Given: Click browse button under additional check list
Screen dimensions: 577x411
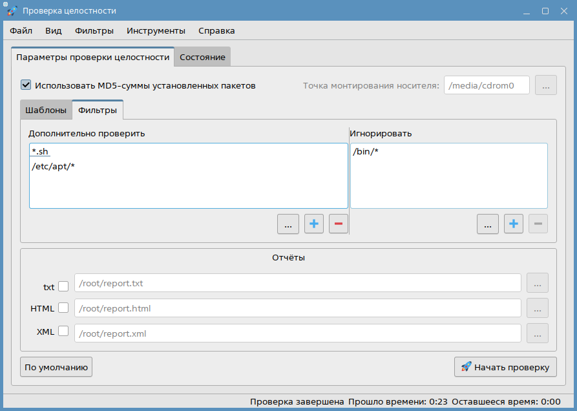Looking at the screenshot, I should point(288,224).
